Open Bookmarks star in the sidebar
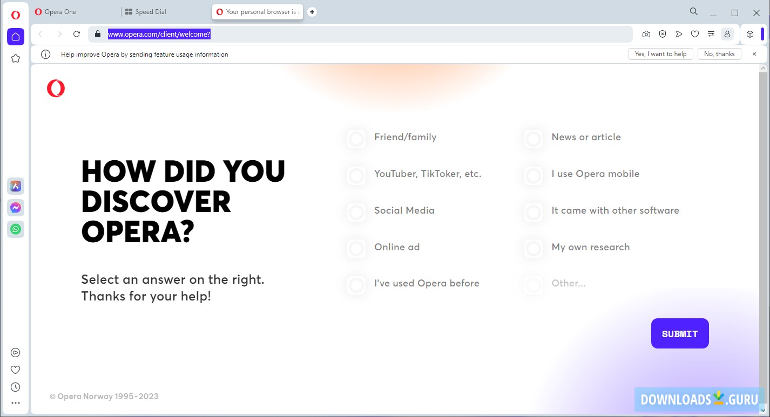Viewport: 770px width, 417px height. click(x=16, y=58)
